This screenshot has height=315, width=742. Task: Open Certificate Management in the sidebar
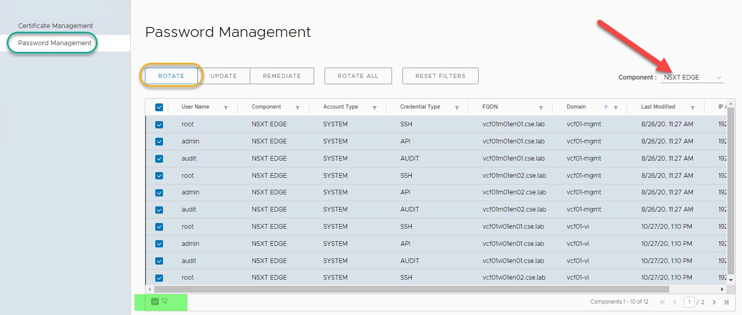56,25
